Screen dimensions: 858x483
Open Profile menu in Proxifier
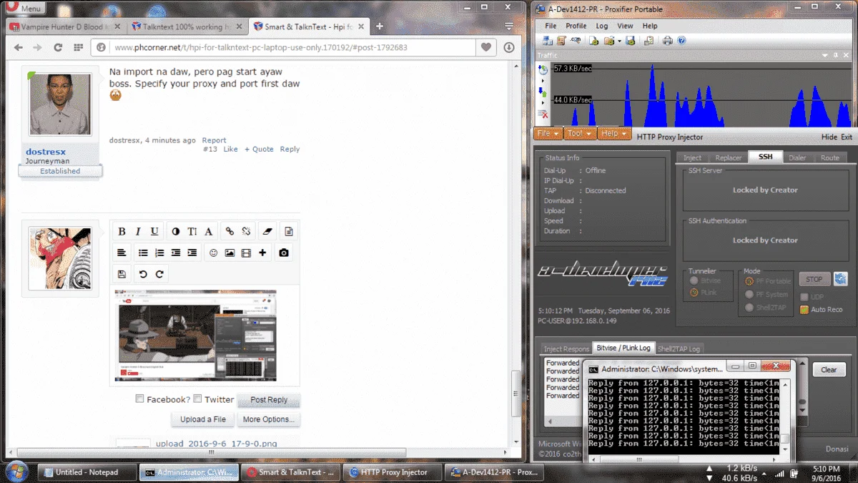576,26
